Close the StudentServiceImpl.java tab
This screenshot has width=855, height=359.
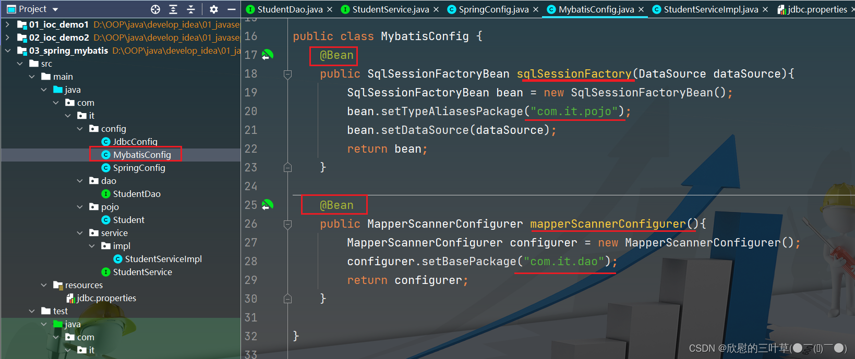(x=765, y=9)
